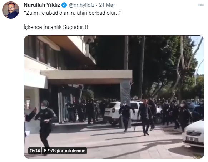The image size is (208, 162).
Task: Click the man in dark clothes walking at center
Action: pyautogui.click(x=145, y=117)
